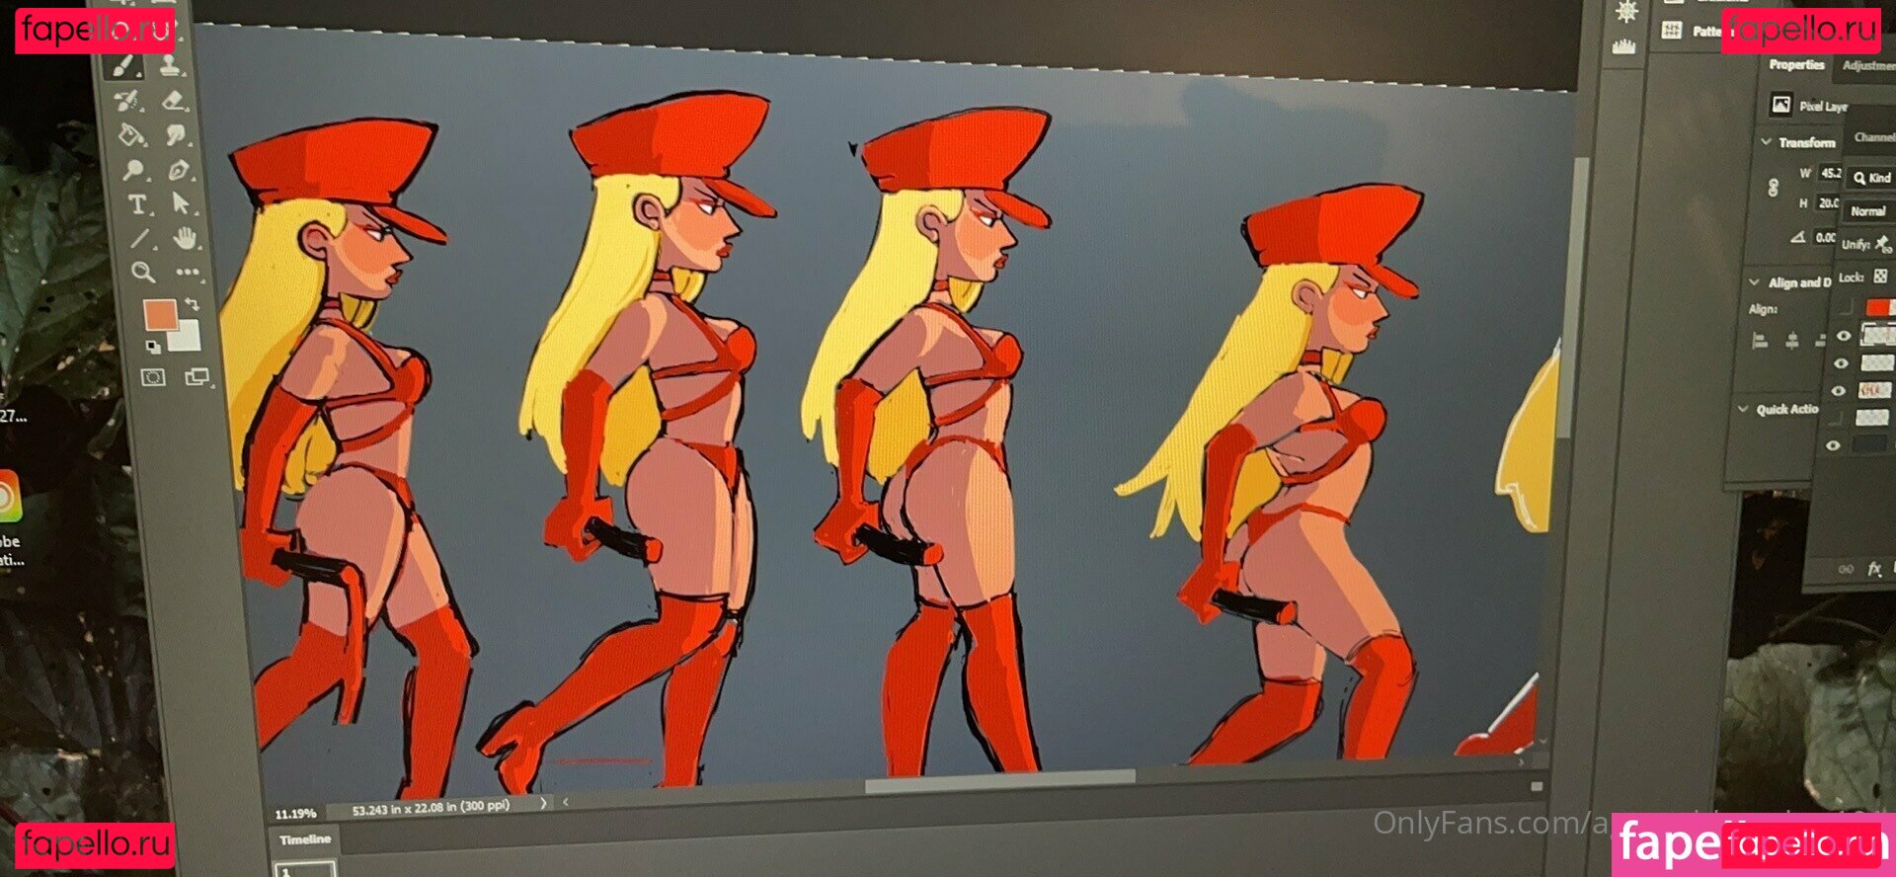Hide the selected highlighted layer's eye
The width and height of the screenshot is (1896, 877).
coord(1843,336)
